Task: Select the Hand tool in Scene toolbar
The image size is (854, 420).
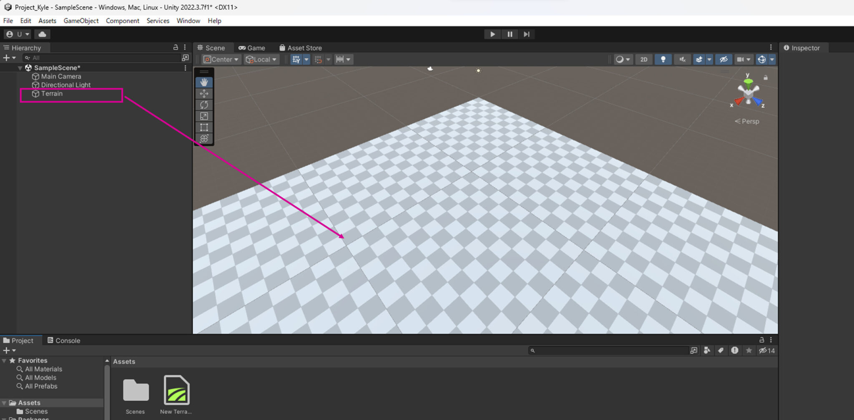Action: [204, 82]
